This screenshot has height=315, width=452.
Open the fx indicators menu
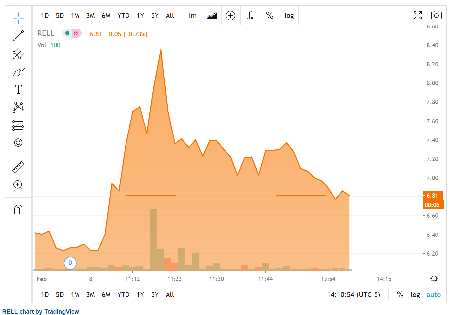pyautogui.click(x=250, y=16)
